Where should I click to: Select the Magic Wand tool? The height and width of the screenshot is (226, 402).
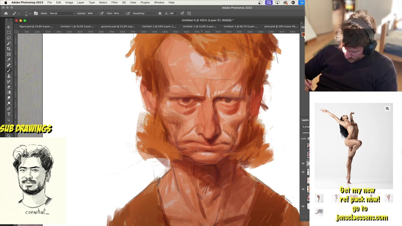(x=9, y=43)
